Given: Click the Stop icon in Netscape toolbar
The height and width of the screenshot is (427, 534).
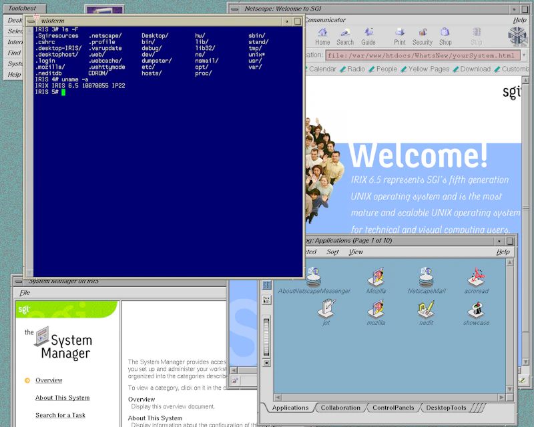Looking at the screenshot, I should 477,37.
